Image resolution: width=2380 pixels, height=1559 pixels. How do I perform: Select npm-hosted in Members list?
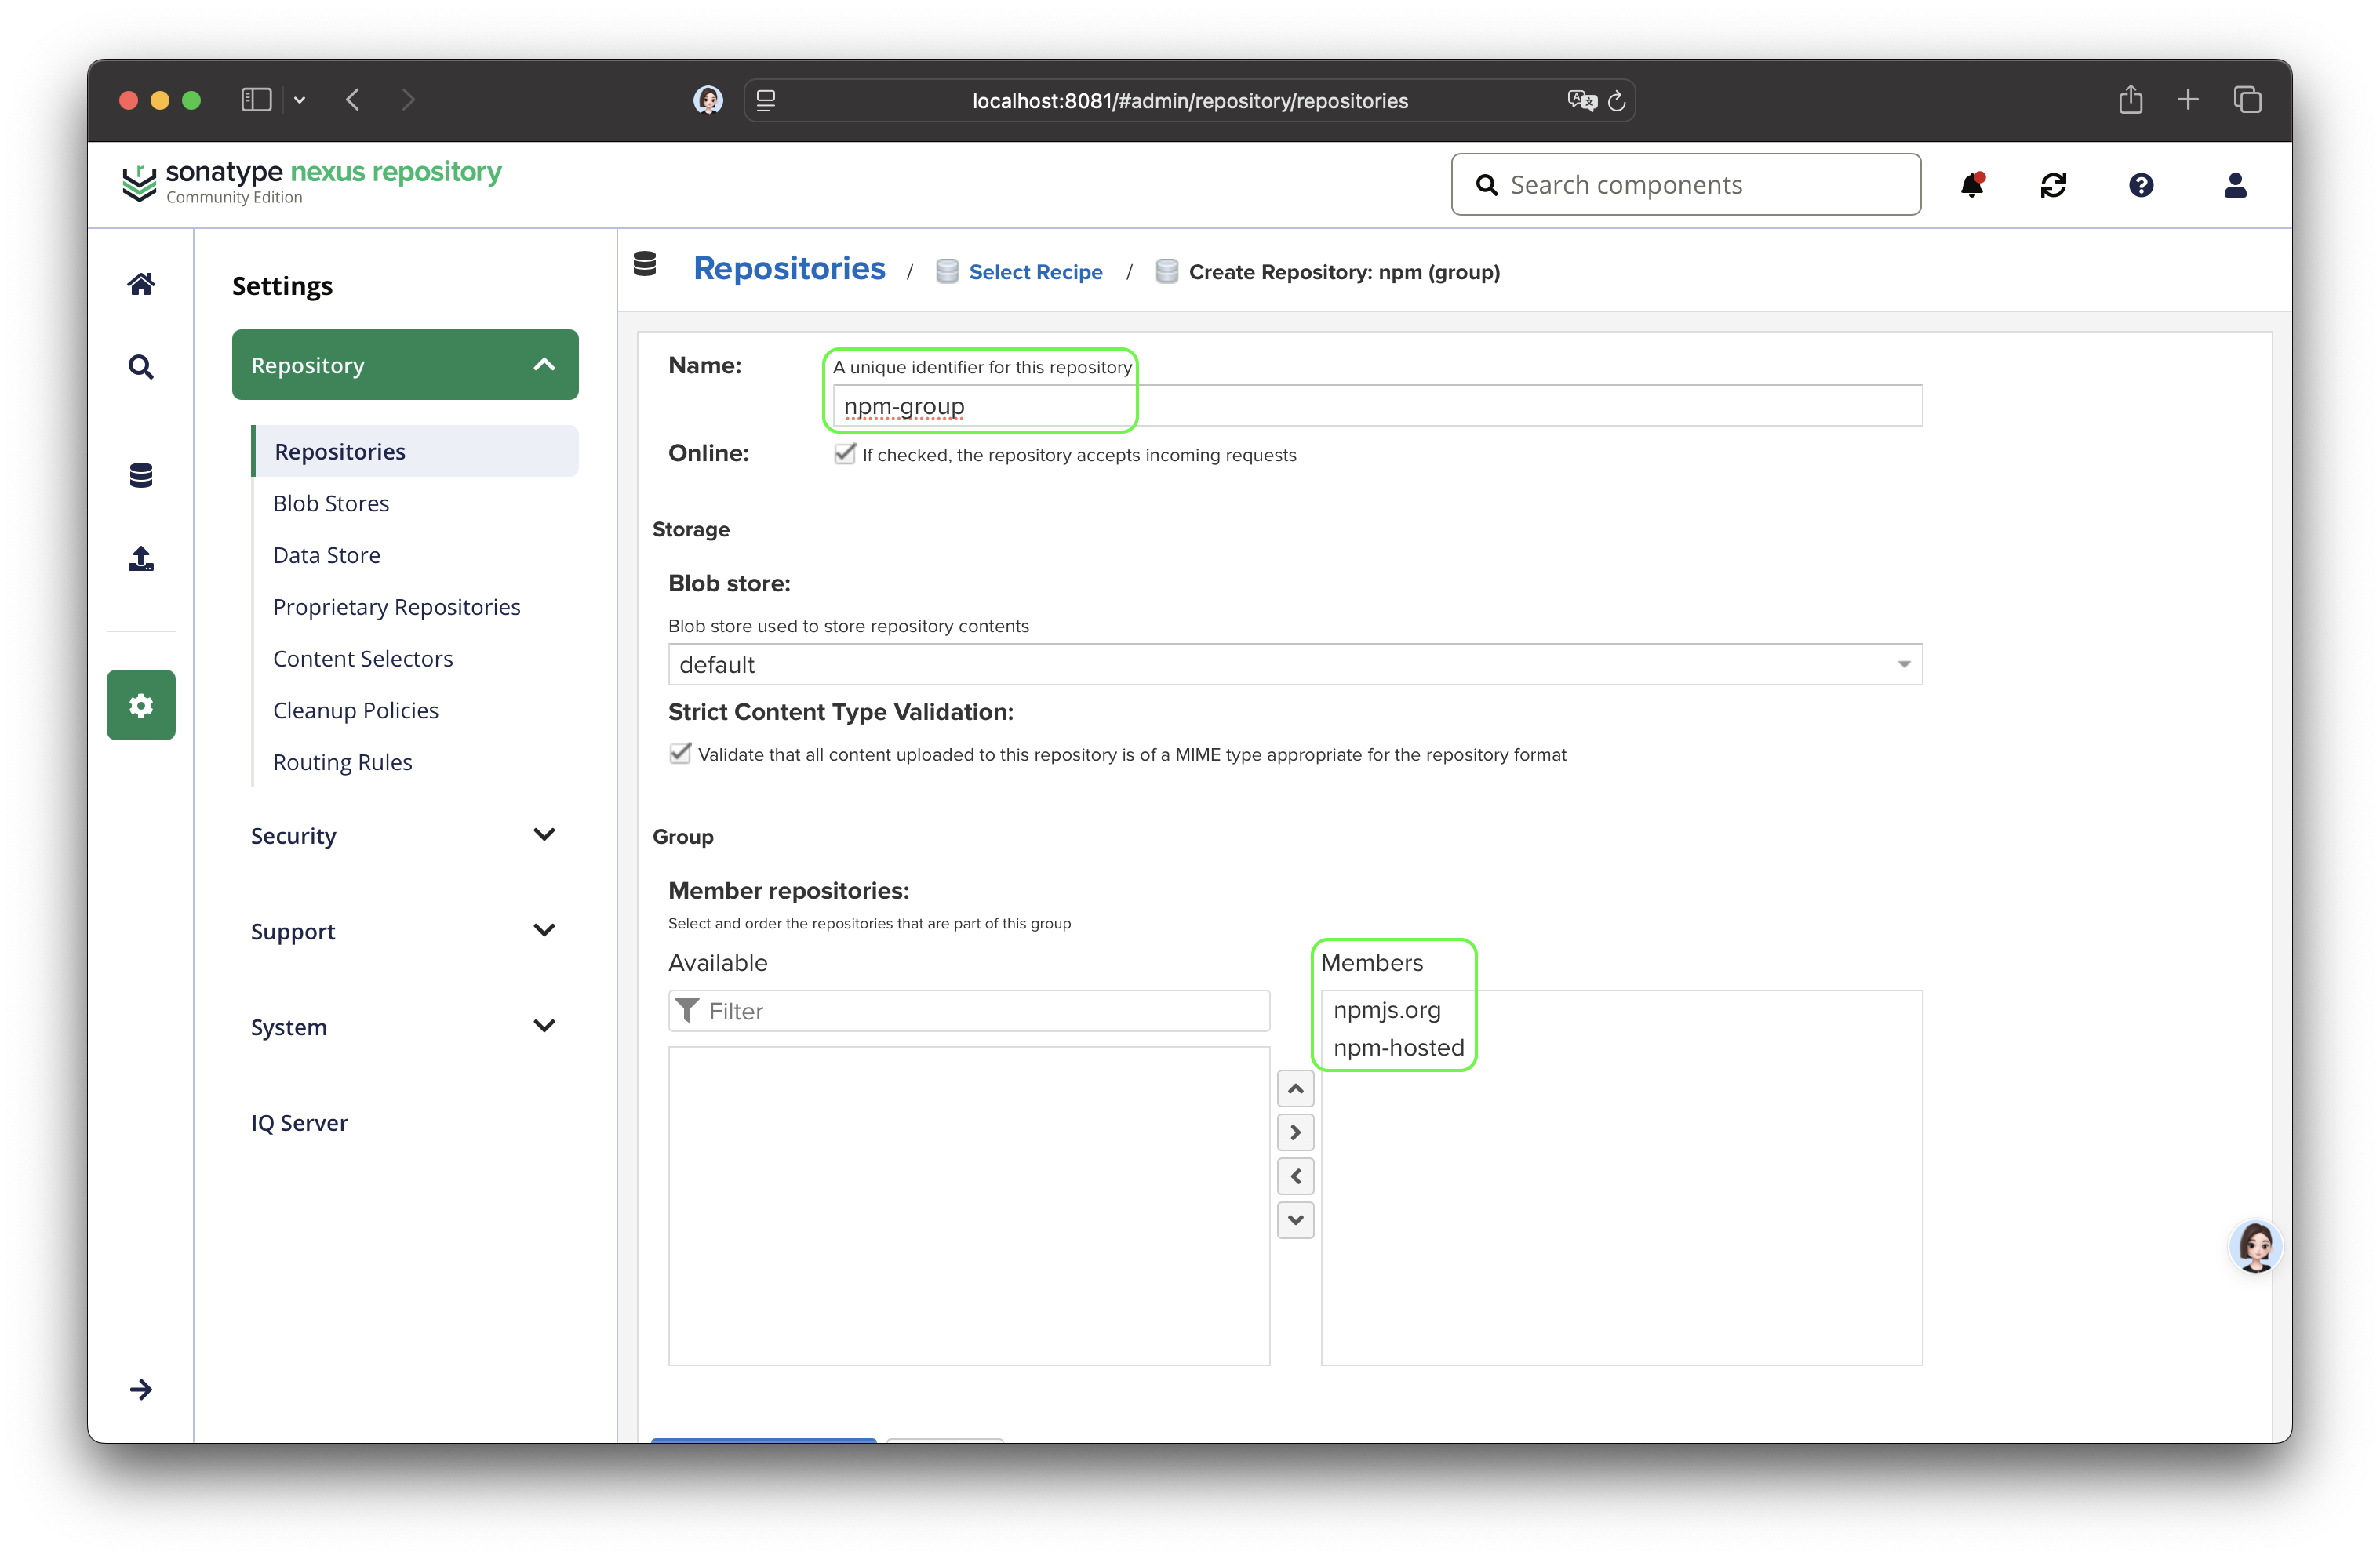pos(1398,1048)
